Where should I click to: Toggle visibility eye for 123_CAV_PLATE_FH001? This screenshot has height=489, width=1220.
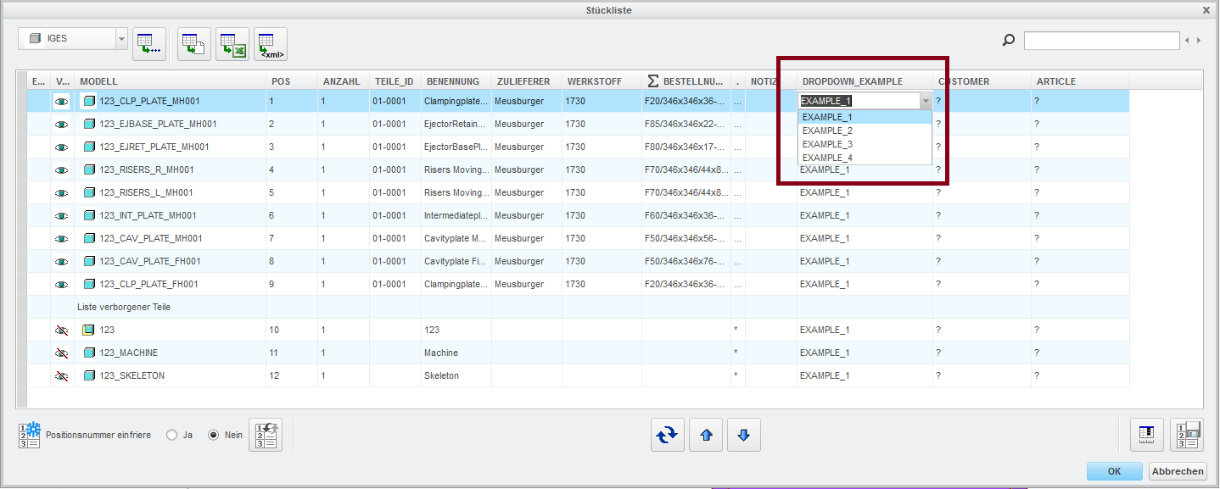pos(61,261)
